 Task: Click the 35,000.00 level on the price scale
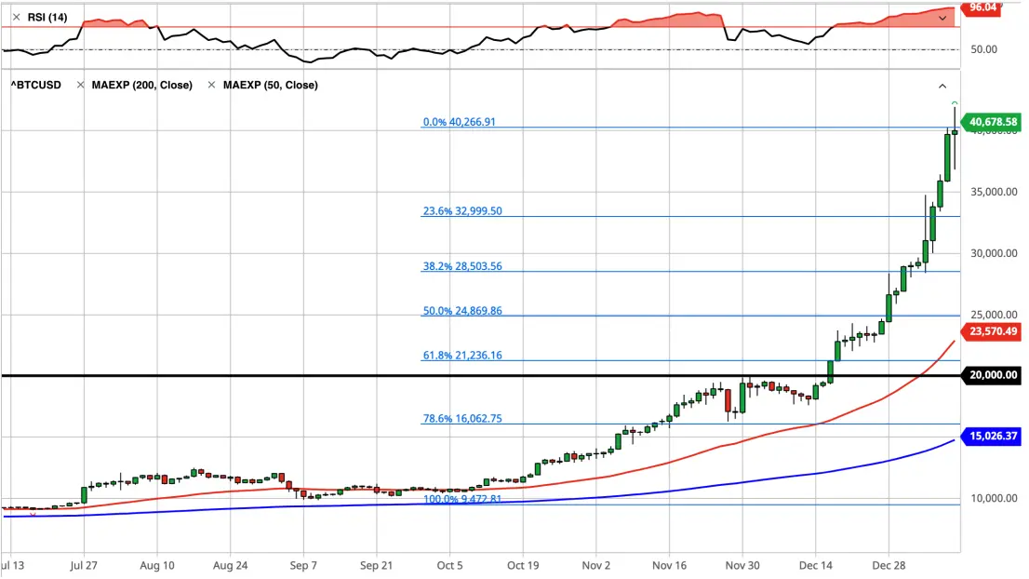point(995,193)
